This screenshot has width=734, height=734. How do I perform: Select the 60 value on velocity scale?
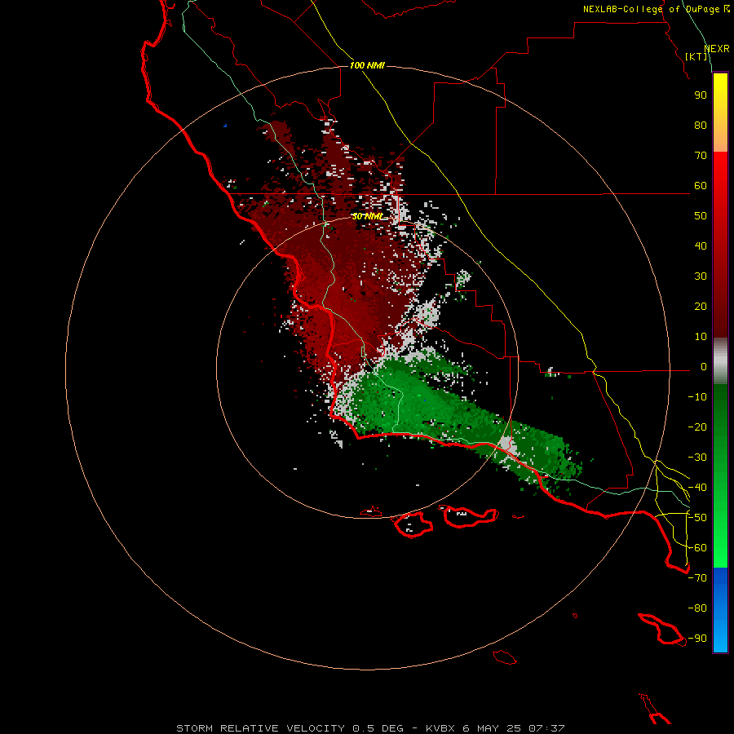tap(701, 186)
